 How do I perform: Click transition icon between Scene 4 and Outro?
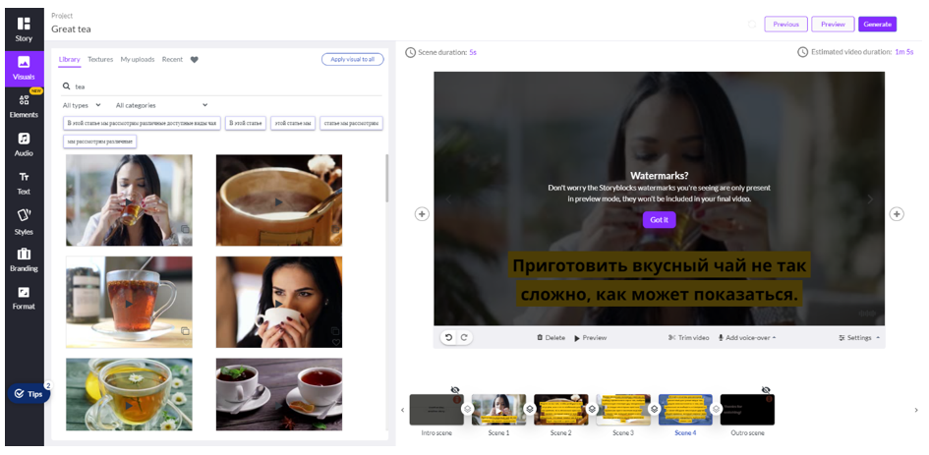pyautogui.click(x=716, y=409)
